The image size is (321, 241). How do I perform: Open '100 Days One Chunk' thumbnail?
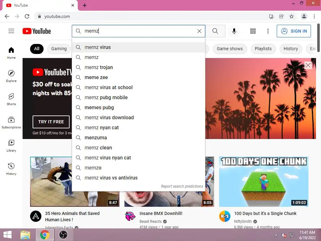coord(264,182)
